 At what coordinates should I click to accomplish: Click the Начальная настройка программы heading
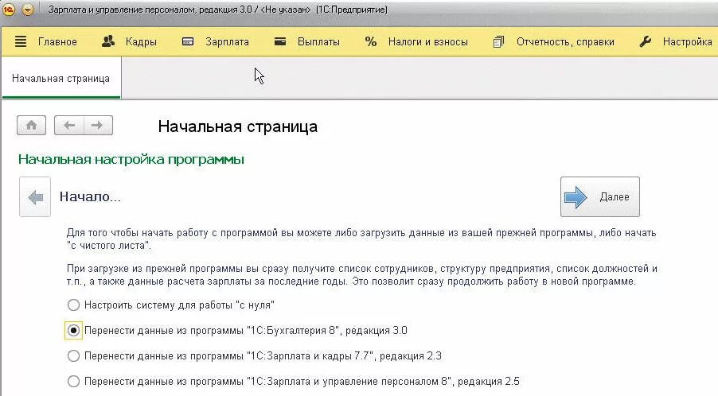131,160
